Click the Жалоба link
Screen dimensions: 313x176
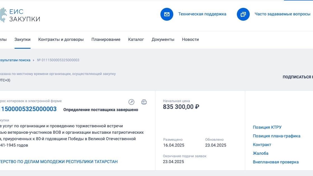[x=260, y=153]
